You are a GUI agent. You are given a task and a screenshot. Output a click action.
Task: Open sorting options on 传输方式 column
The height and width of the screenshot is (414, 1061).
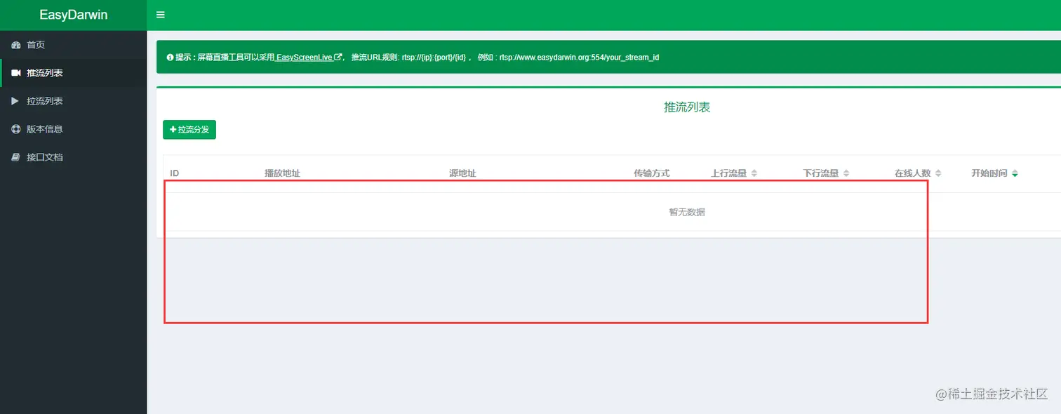pyautogui.click(x=651, y=173)
